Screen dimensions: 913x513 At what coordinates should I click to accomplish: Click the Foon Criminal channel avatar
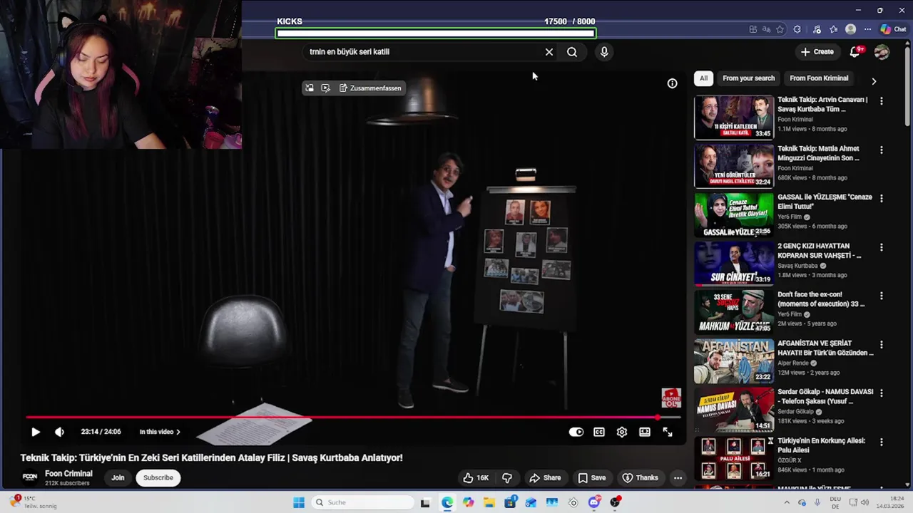pyautogui.click(x=30, y=477)
